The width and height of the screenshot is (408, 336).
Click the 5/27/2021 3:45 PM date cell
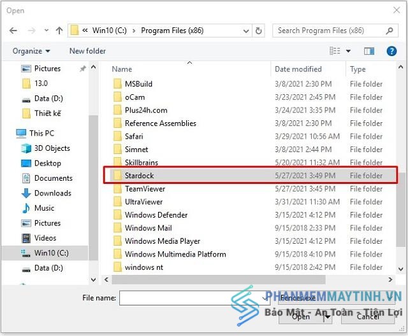(x=305, y=189)
